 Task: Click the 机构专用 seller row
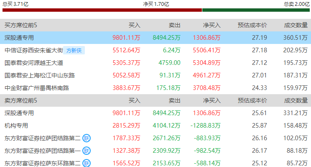coord(155,126)
